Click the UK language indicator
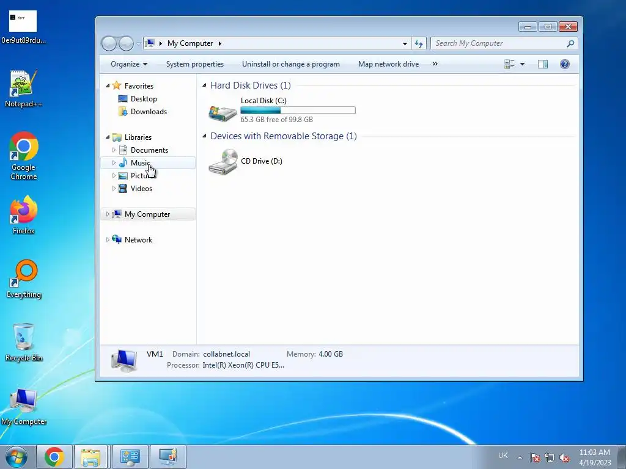This screenshot has height=469, width=626. pos(503,456)
